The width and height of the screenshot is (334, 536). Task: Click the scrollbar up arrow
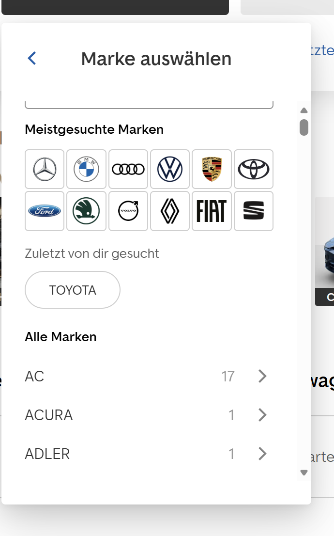coord(304,110)
